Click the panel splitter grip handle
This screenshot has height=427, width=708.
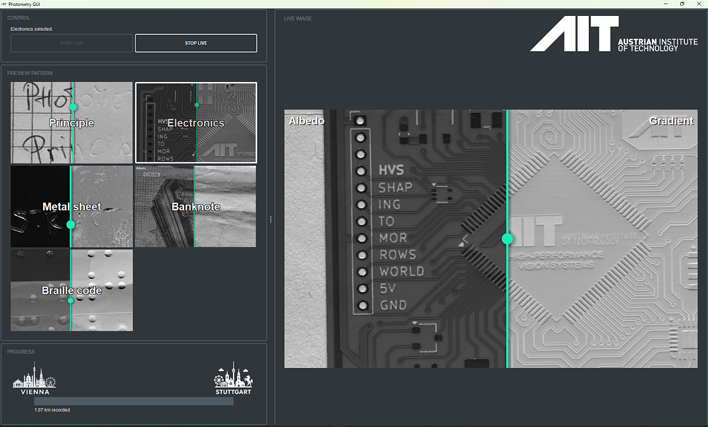[x=271, y=219]
